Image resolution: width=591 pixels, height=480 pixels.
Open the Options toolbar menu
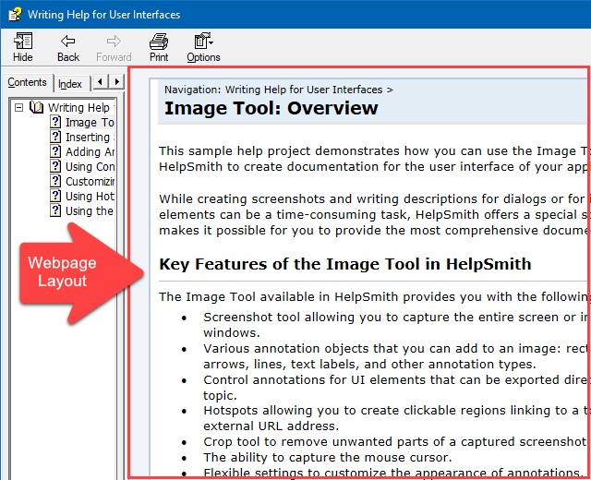coord(203,47)
